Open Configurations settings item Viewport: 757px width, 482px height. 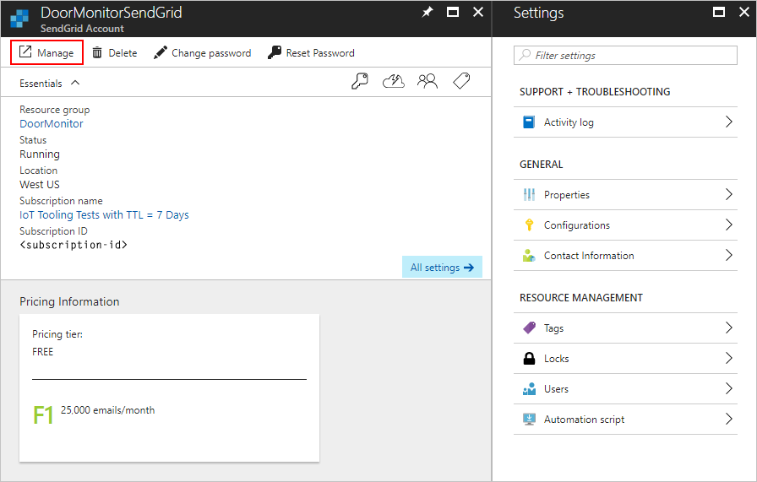pyautogui.click(x=576, y=225)
